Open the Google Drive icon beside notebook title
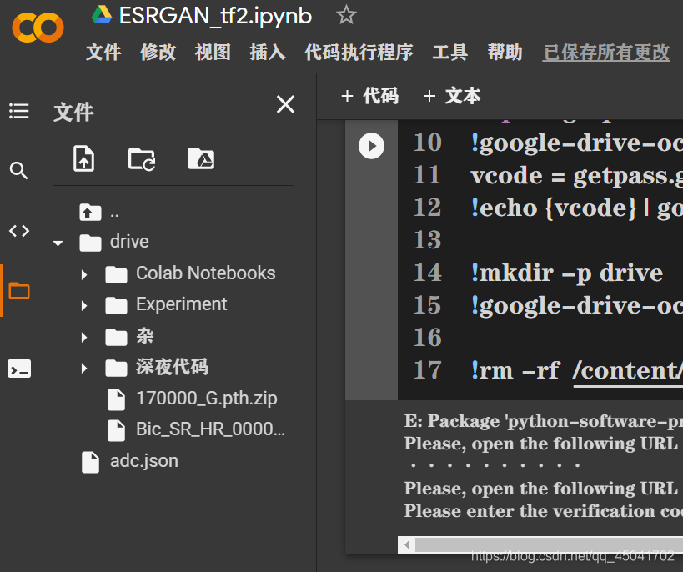The width and height of the screenshot is (683, 572). [102, 15]
